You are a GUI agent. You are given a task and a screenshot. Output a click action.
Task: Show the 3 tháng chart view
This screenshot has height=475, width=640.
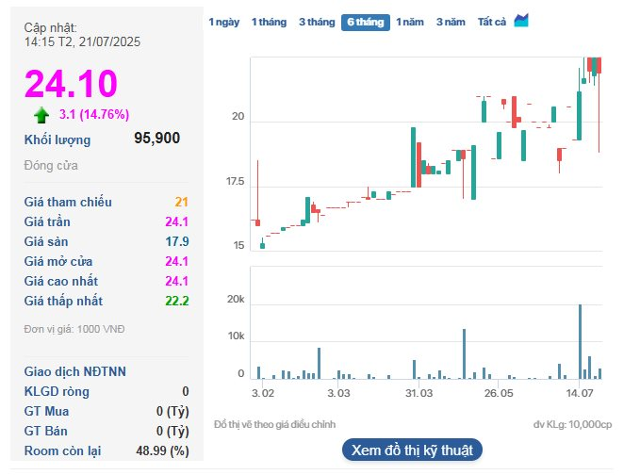tap(317, 22)
